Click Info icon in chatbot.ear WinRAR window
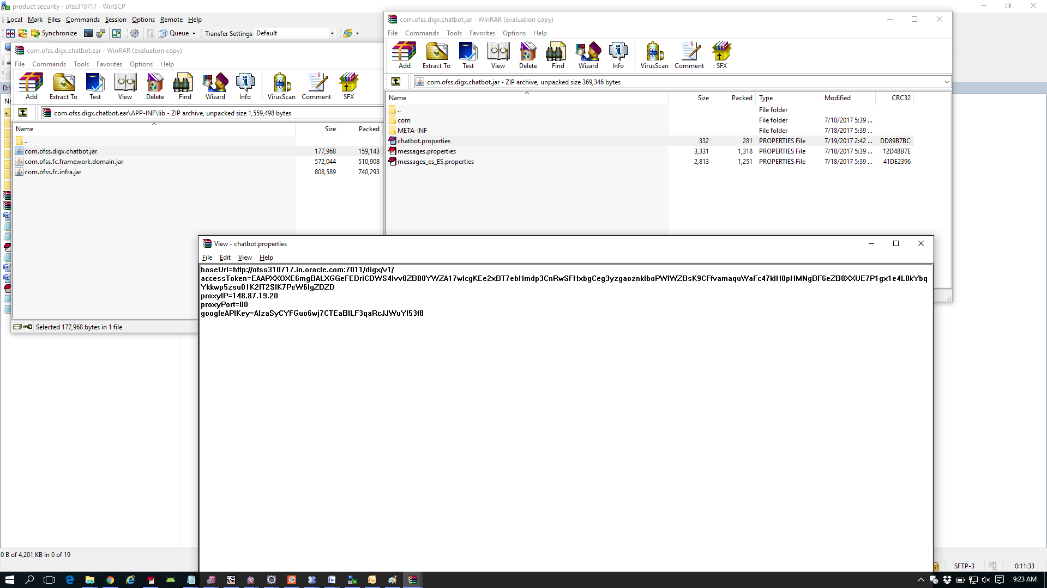This screenshot has width=1047, height=588. 245,86
